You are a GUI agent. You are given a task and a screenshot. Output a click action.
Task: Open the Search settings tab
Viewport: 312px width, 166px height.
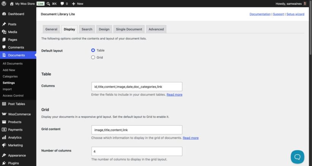87,29
